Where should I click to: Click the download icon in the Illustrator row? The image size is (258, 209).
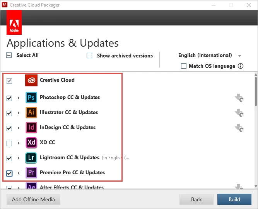pyautogui.click(x=239, y=113)
